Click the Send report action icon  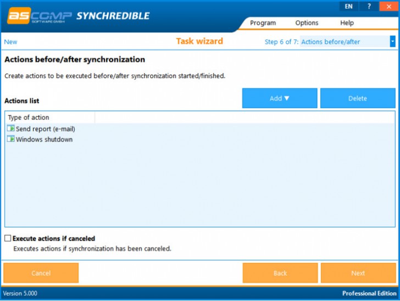[x=11, y=129]
